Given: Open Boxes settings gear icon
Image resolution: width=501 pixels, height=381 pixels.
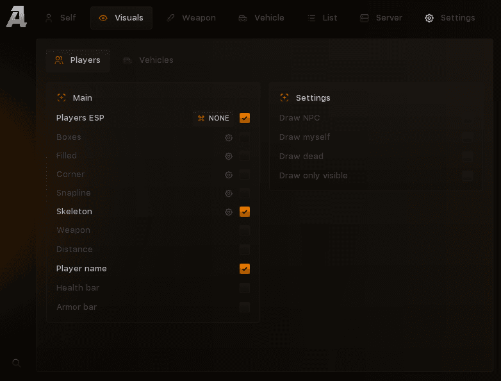Looking at the screenshot, I should [x=229, y=137].
